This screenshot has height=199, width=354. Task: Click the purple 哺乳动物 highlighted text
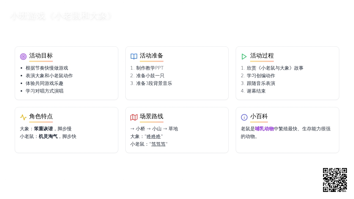point(264,129)
